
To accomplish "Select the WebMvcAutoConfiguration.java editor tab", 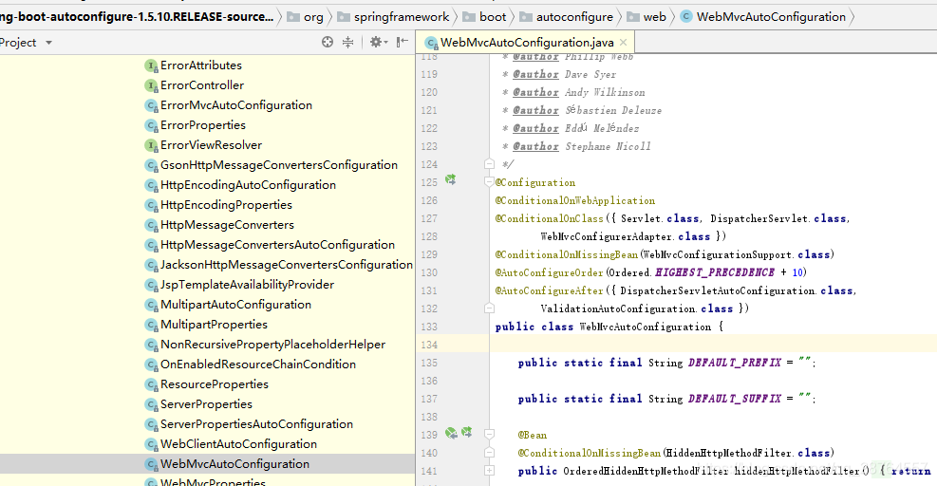I will coord(527,42).
